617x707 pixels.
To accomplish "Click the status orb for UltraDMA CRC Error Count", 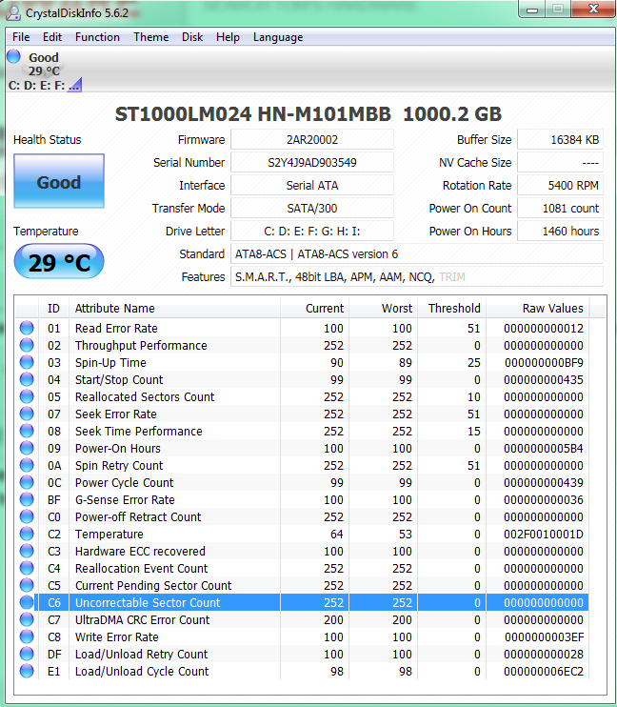I will coord(27,620).
